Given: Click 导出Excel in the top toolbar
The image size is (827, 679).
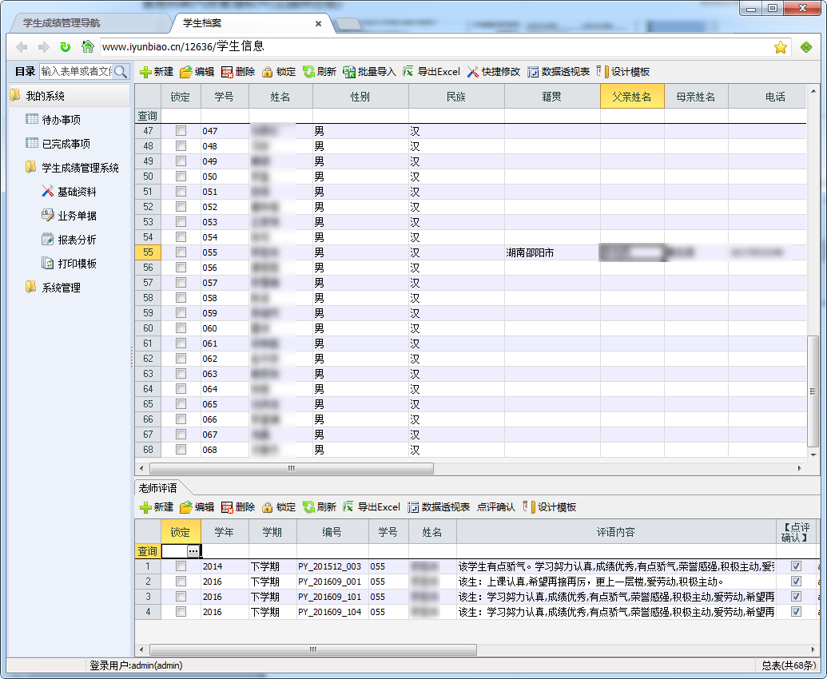Looking at the screenshot, I should point(431,72).
